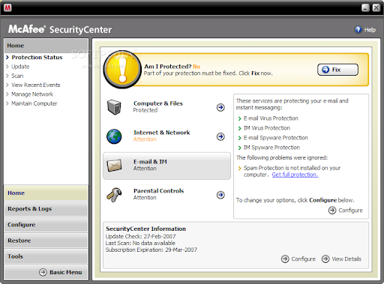
Task: Select Protection Status in Home list
Action: [37, 57]
